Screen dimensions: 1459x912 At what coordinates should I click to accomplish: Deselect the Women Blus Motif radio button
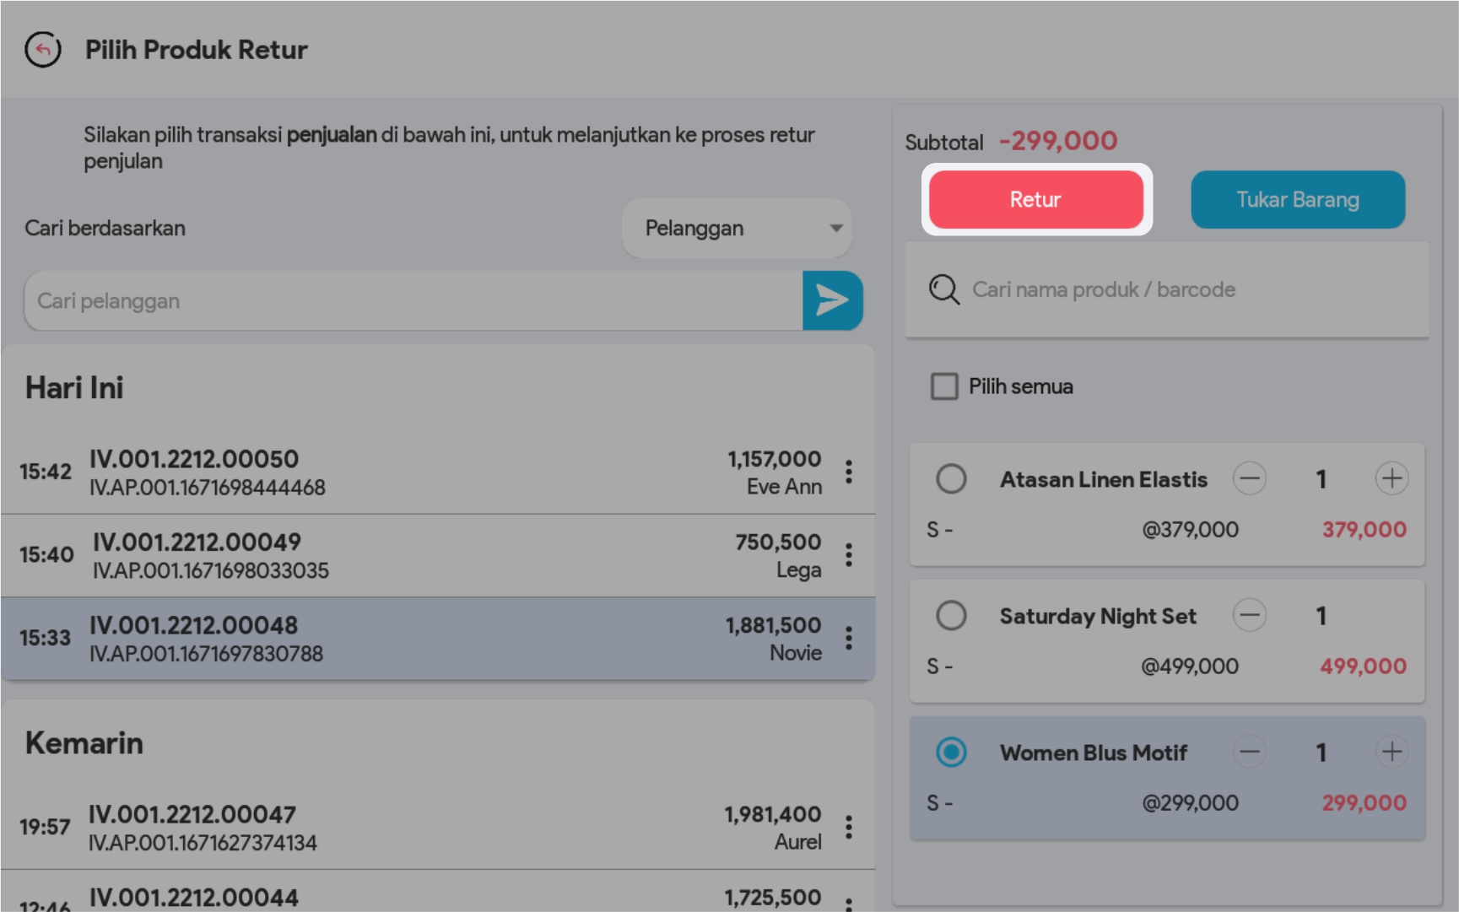click(x=951, y=752)
